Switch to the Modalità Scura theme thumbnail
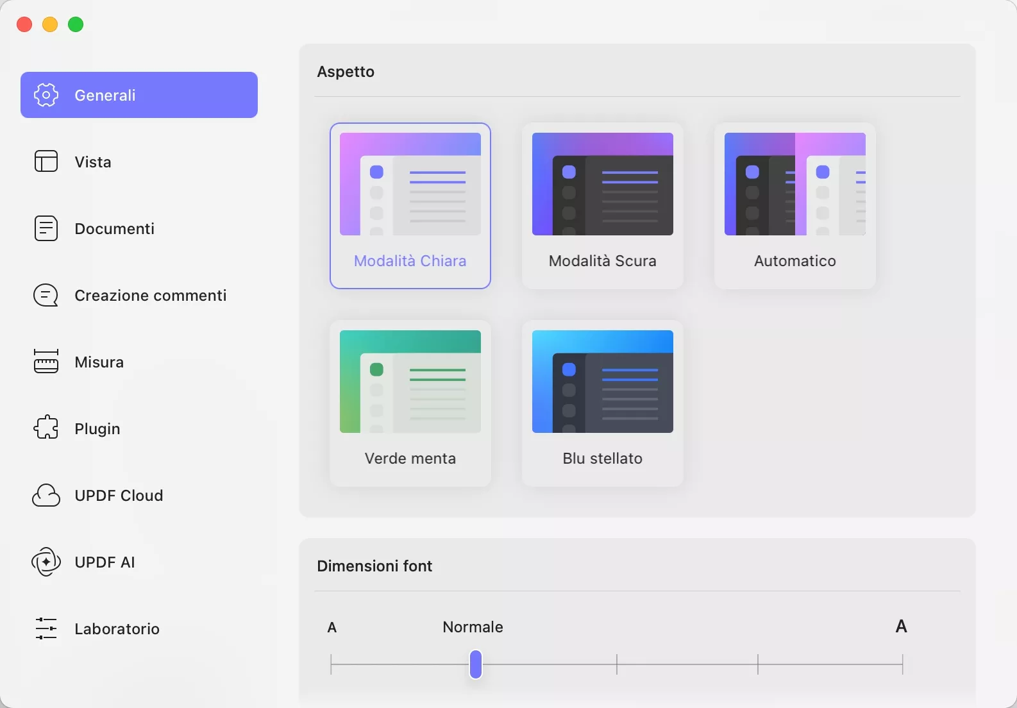The width and height of the screenshot is (1017, 708). pos(603,184)
